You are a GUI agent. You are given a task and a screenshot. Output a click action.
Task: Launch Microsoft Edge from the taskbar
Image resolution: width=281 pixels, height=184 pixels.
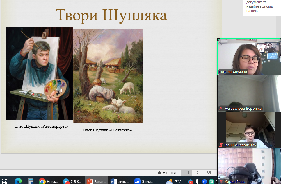point(18,181)
